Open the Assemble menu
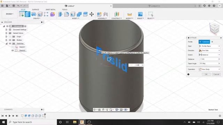Viewport: 223px width, 125px height. [x=102, y=18]
